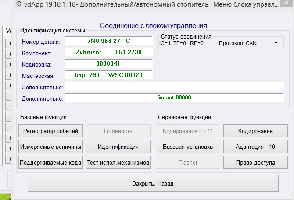
Task: Click Номер детали label
Action: [x=41, y=42]
